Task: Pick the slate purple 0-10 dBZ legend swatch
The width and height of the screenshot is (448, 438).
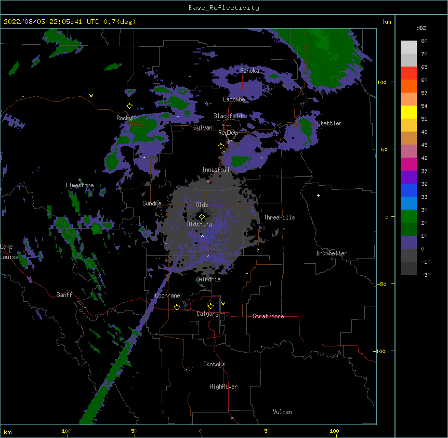Action: [x=409, y=242]
